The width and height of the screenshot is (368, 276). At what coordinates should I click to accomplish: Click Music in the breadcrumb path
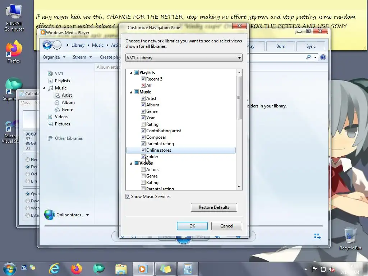[x=98, y=45]
